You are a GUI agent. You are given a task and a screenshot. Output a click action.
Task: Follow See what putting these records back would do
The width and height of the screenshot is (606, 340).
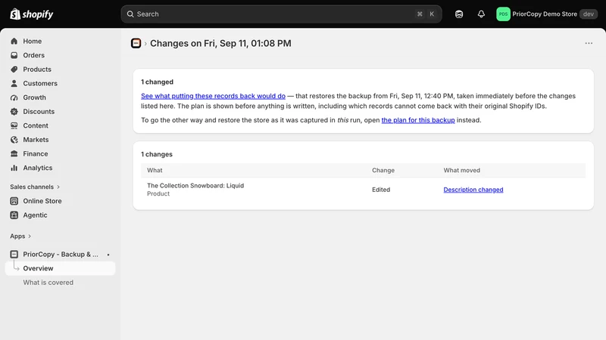[213, 96]
